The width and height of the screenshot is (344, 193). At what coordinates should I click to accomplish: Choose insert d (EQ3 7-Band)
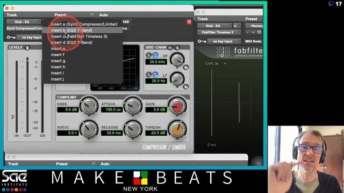[71, 42]
